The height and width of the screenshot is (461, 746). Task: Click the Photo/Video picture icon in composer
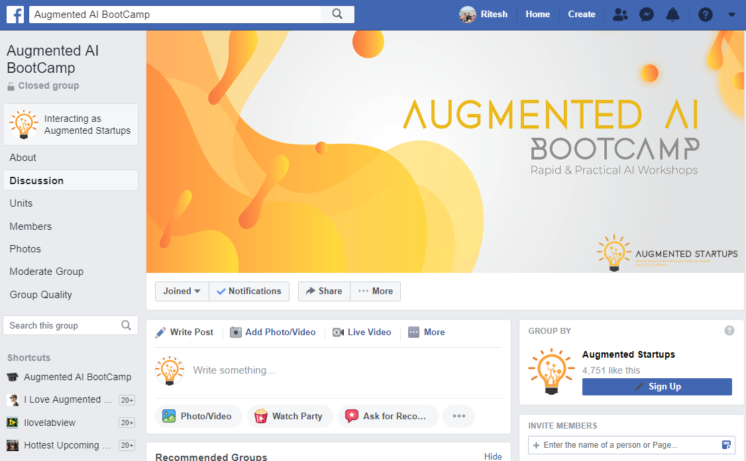(x=169, y=416)
